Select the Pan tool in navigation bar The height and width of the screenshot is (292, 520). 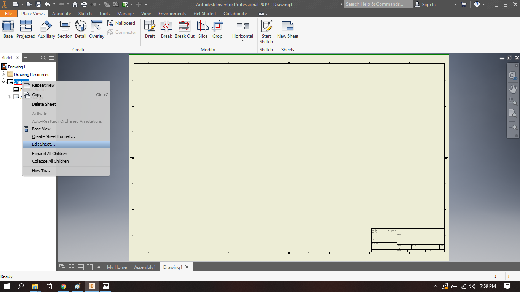pos(513,88)
